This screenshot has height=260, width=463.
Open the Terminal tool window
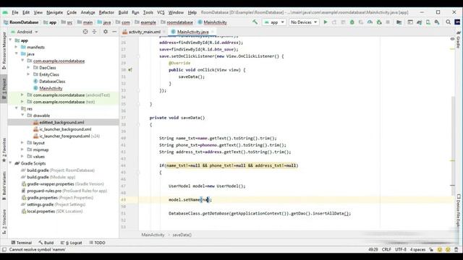click(x=21, y=243)
